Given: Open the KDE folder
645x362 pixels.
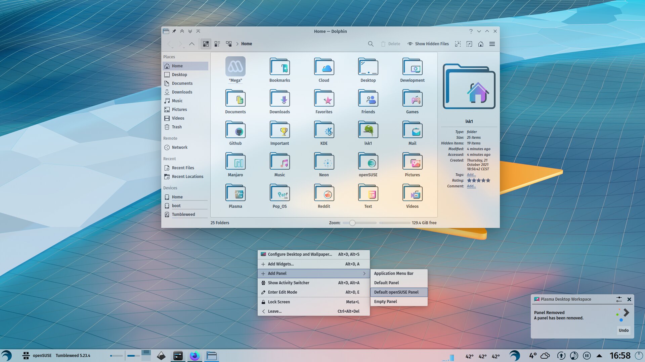Looking at the screenshot, I should (x=324, y=133).
